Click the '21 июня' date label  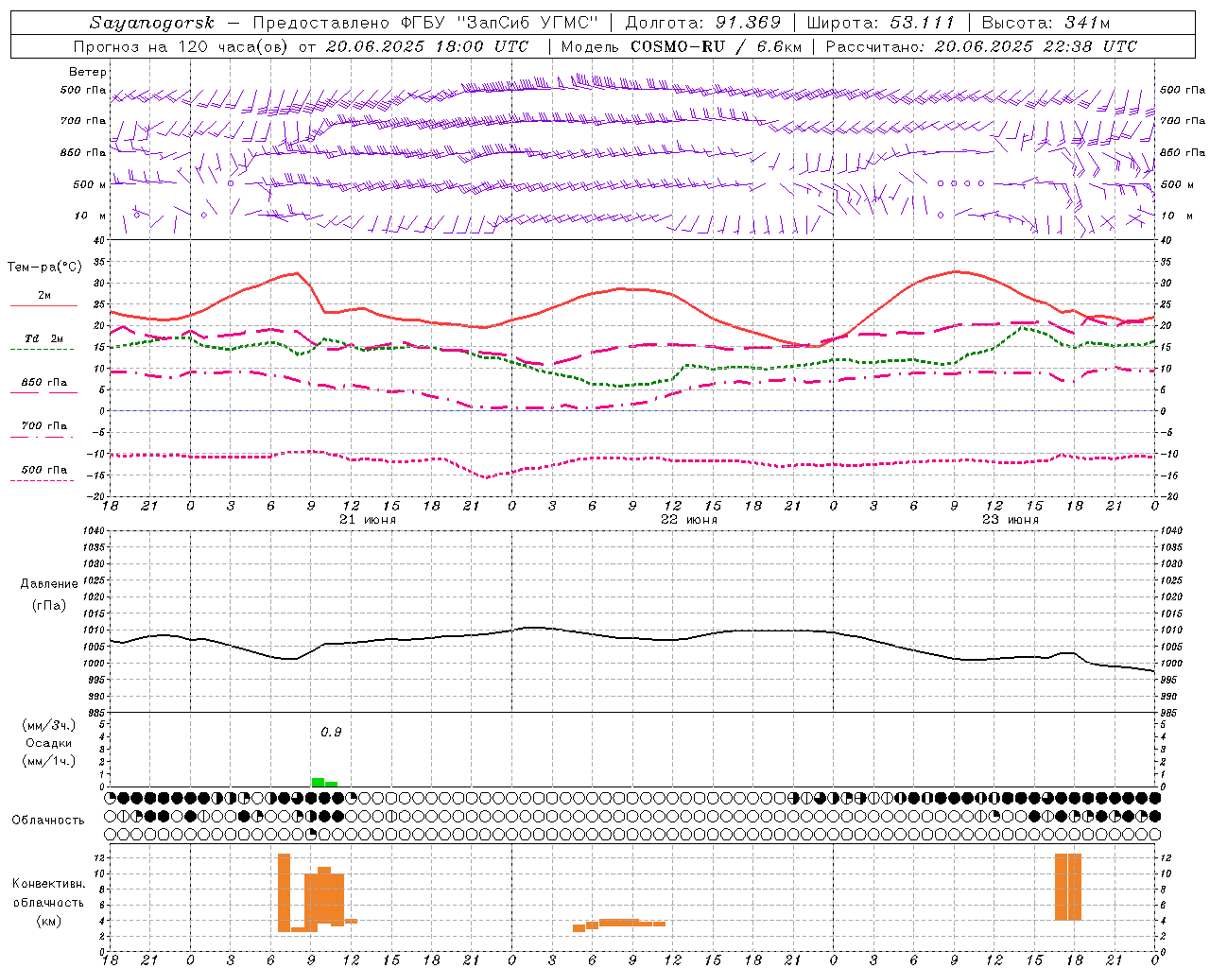click(x=368, y=520)
